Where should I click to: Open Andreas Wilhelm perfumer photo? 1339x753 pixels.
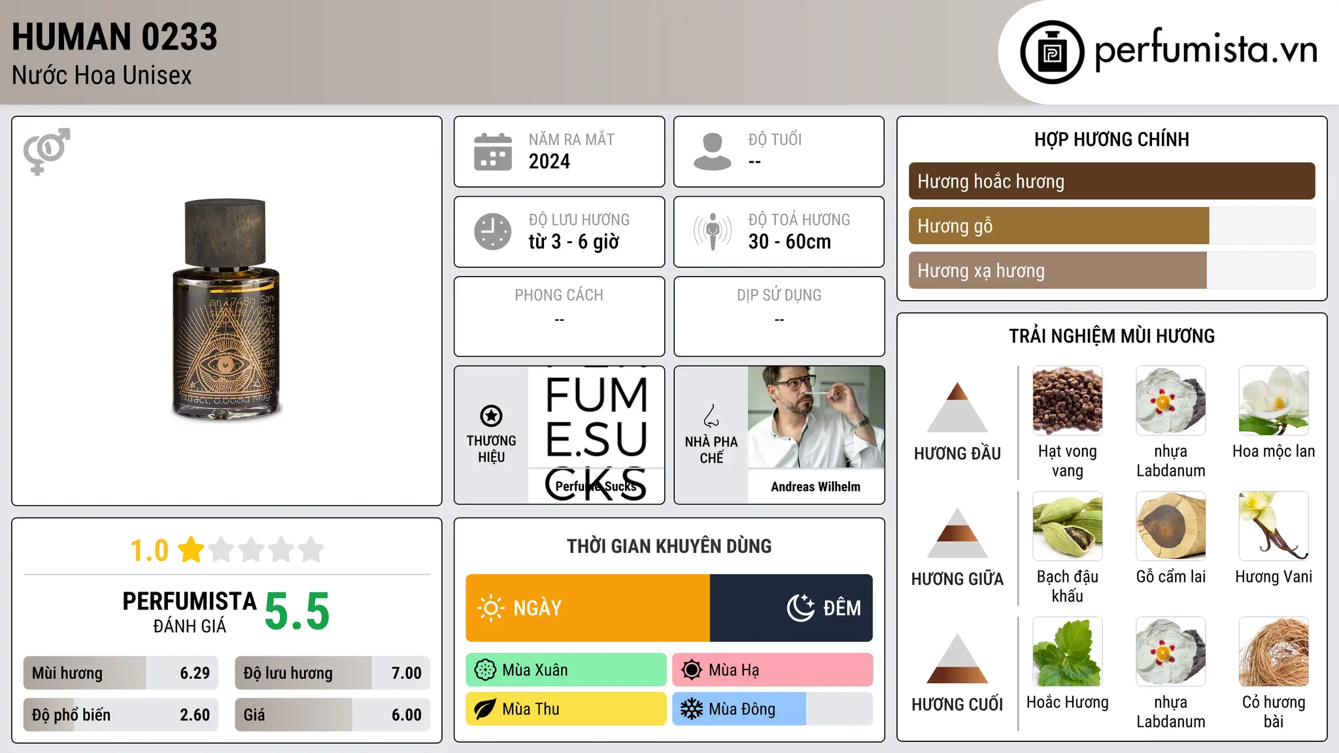pos(816,417)
